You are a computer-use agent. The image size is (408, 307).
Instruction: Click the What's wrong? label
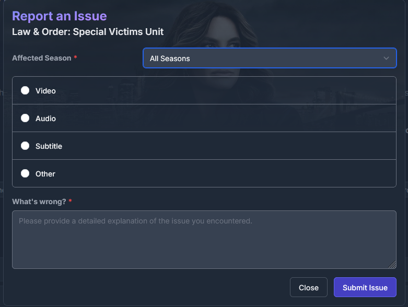coord(39,202)
